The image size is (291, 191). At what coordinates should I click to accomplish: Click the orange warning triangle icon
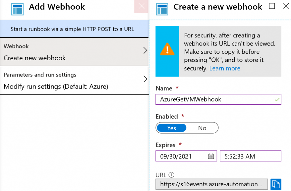[x=167, y=50]
